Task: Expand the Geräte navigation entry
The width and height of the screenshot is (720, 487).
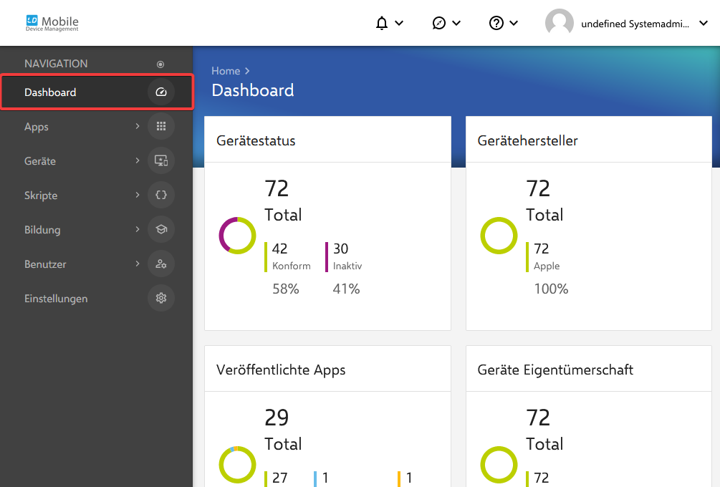Action: point(137,160)
